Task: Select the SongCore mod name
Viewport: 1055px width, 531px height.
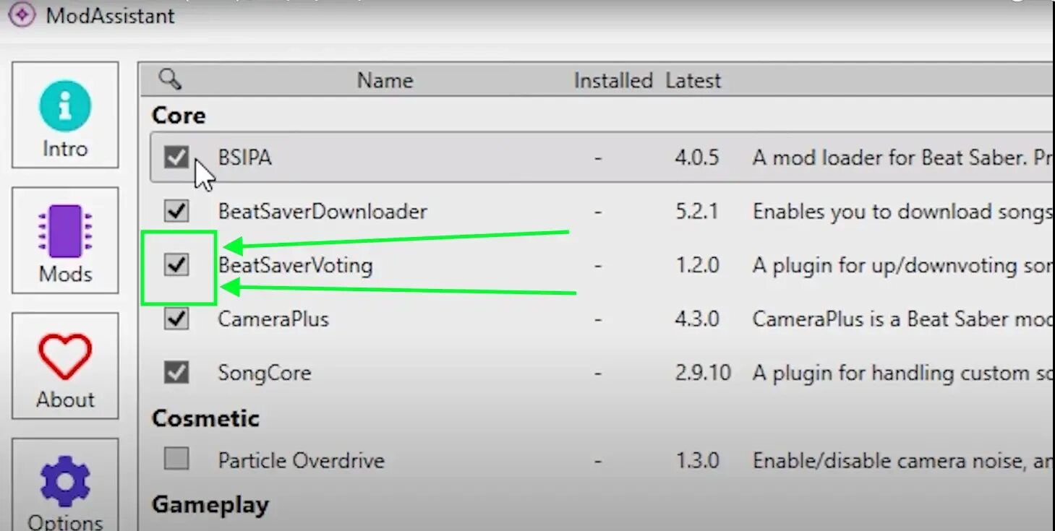Action: 265,373
